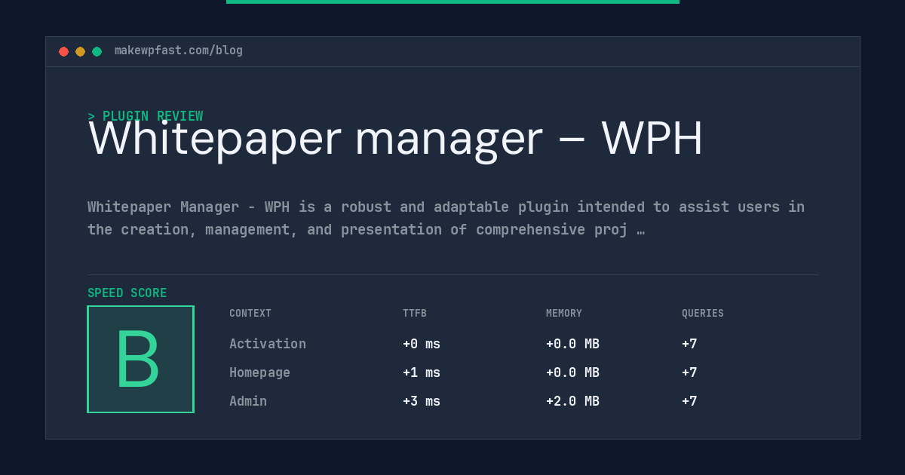
Task: Click the makewpfast.com/blog address text
Action: coord(179,51)
